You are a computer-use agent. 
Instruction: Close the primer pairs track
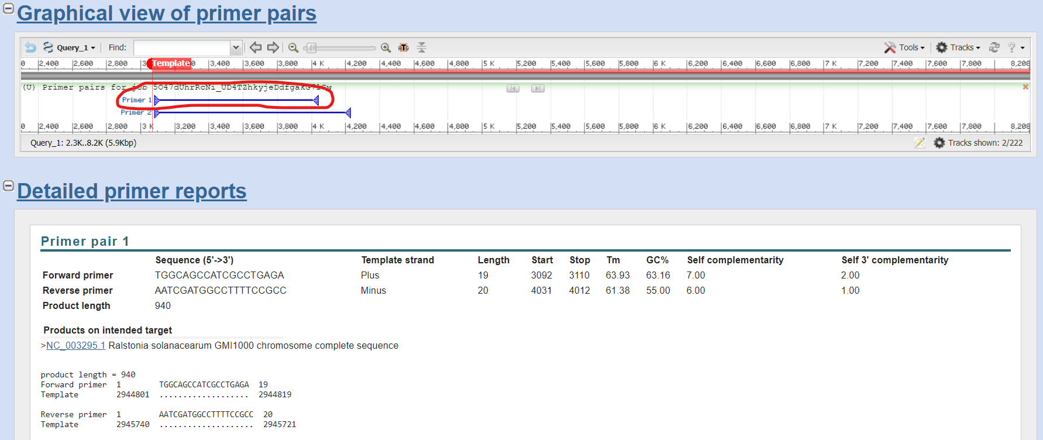pyautogui.click(x=1025, y=87)
